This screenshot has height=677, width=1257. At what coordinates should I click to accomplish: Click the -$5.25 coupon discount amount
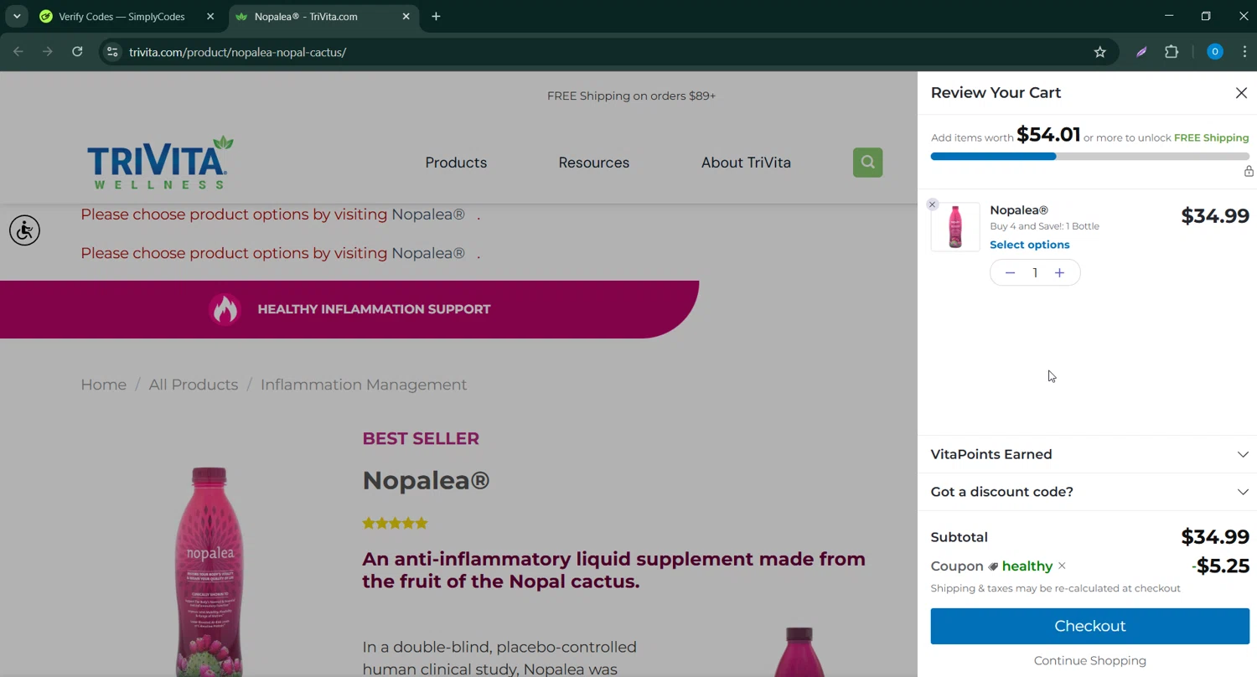point(1220,566)
